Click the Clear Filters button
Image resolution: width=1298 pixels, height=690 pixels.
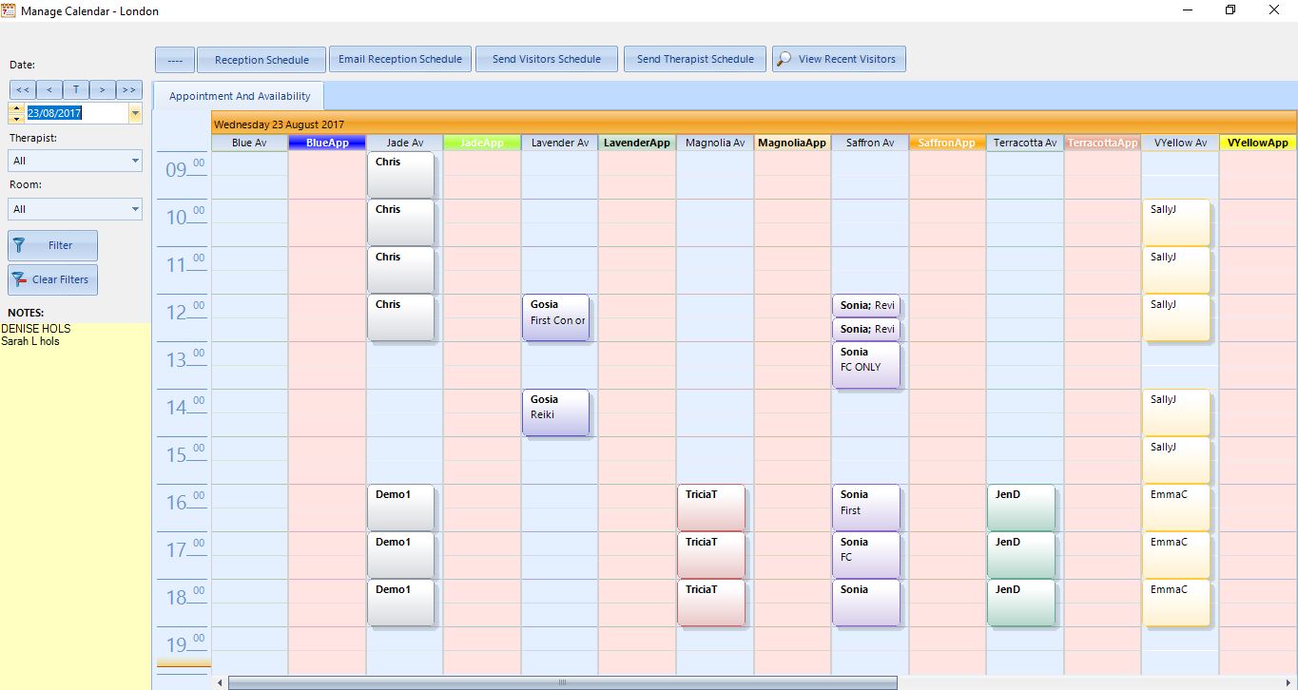[52, 279]
